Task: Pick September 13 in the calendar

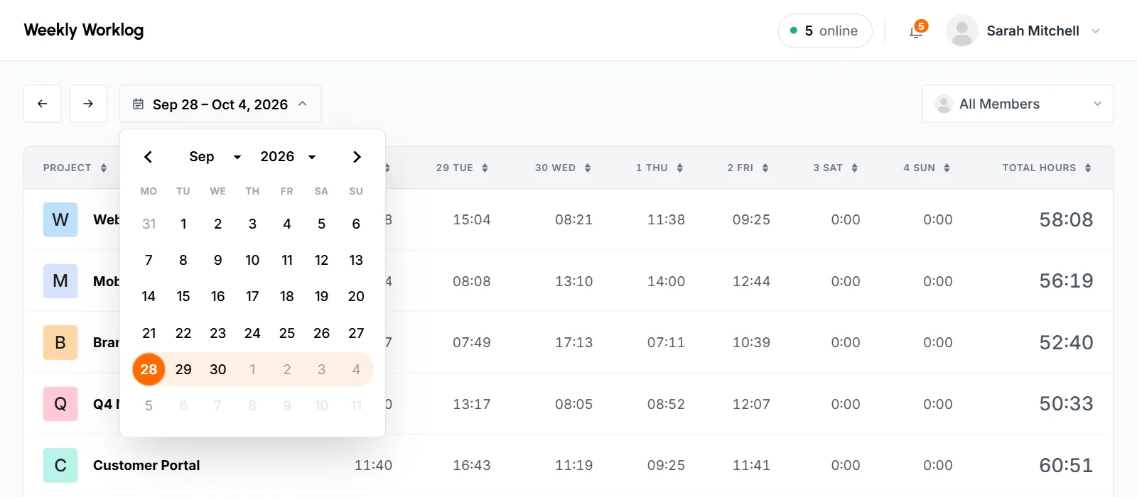Action: point(356,260)
